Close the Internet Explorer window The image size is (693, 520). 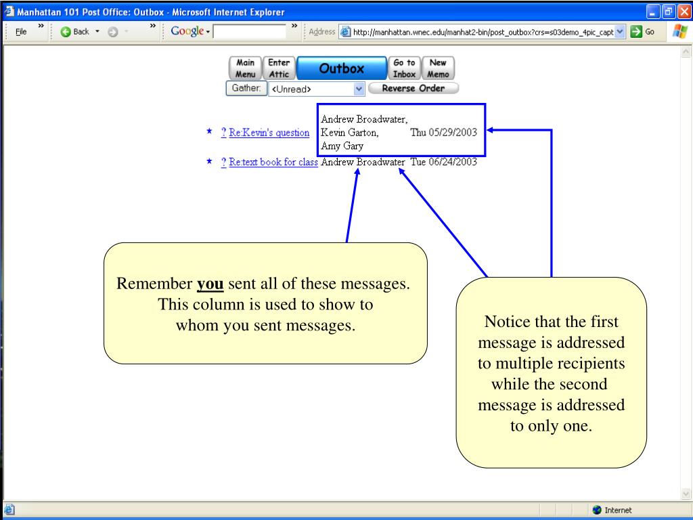pyautogui.click(x=684, y=12)
